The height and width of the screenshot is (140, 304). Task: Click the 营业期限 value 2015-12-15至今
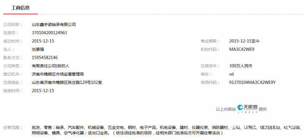coord(244,41)
